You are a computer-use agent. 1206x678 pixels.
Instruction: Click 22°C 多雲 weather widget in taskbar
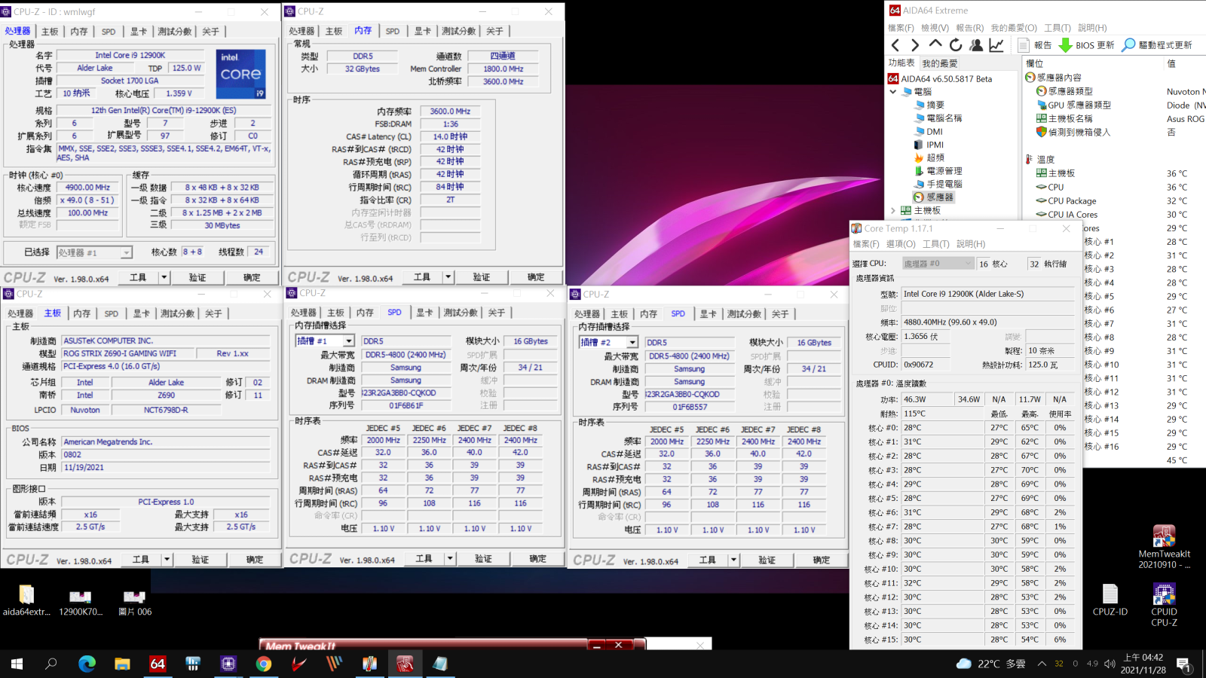(x=991, y=664)
